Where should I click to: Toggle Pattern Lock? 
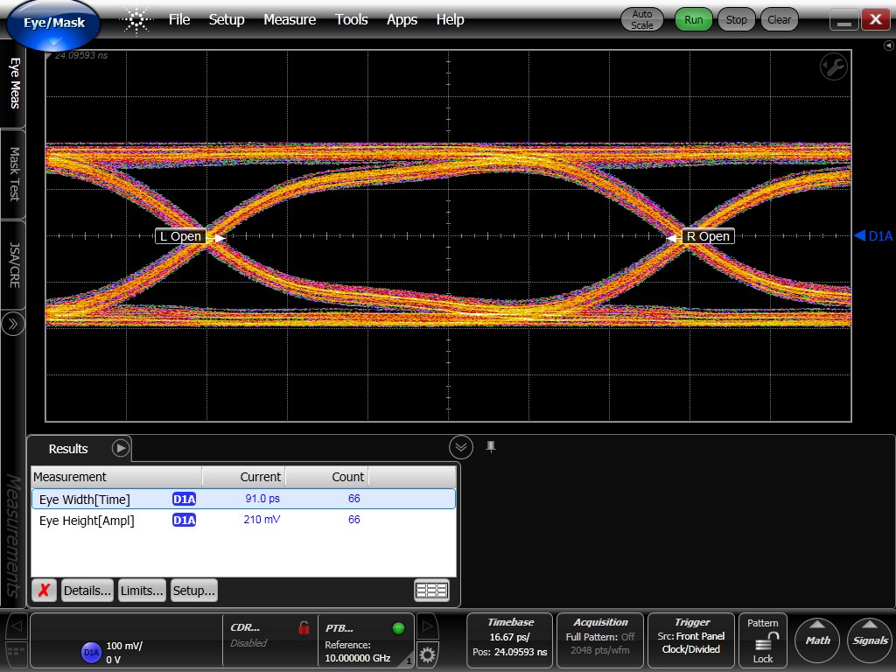762,640
